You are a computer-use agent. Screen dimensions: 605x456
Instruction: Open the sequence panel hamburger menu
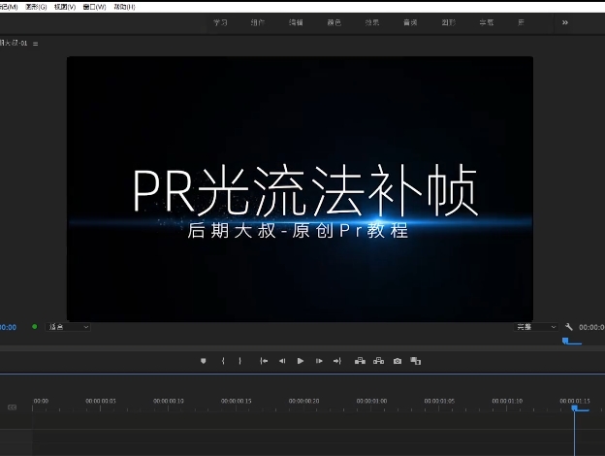(x=36, y=44)
